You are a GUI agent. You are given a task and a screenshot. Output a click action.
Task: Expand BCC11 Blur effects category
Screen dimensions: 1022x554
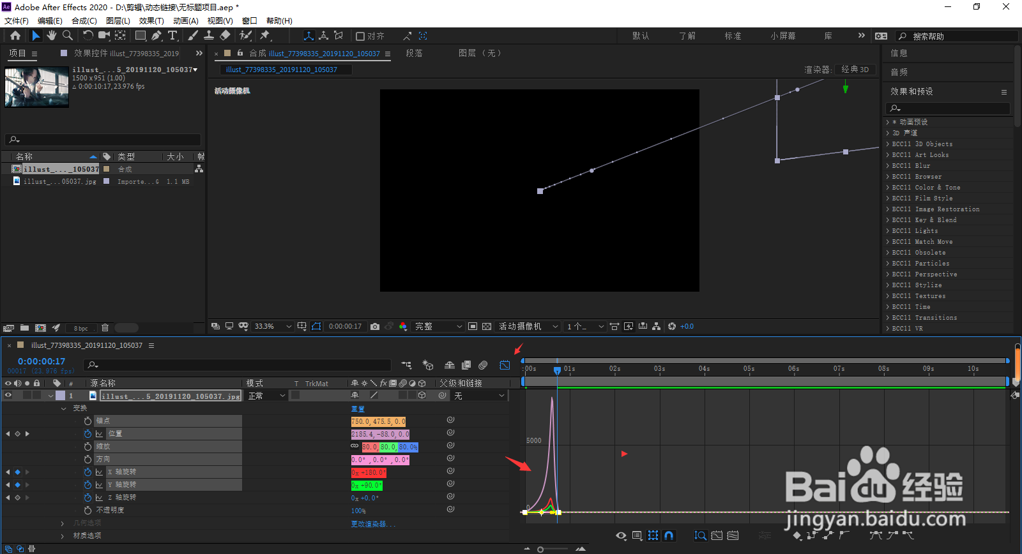click(888, 166)
